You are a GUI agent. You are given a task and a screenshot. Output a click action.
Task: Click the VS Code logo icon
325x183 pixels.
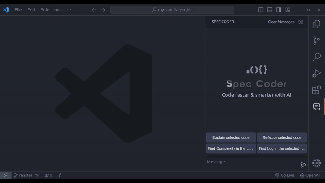(6, 9)
